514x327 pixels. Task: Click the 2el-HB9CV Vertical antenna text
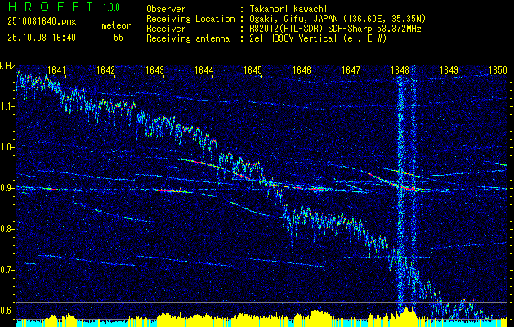click(319, 38)
